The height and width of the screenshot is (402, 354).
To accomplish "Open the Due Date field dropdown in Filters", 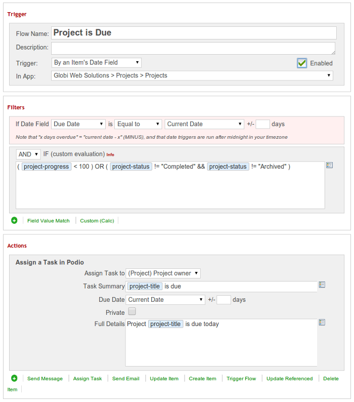I will (x=78, y=124).
